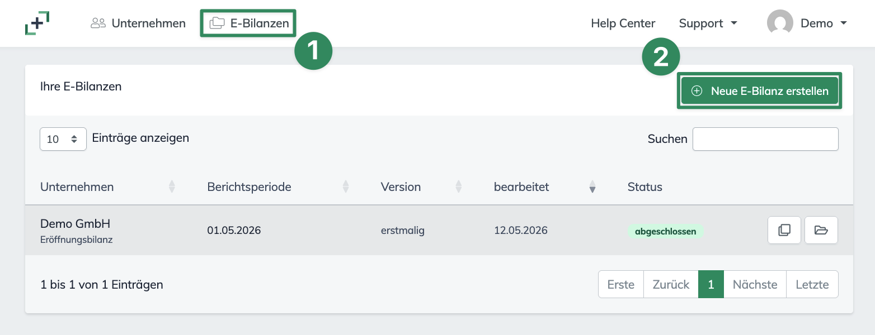Click the Nächste pagination button
This screenshot has width=875, height=335.
point(755,284)
